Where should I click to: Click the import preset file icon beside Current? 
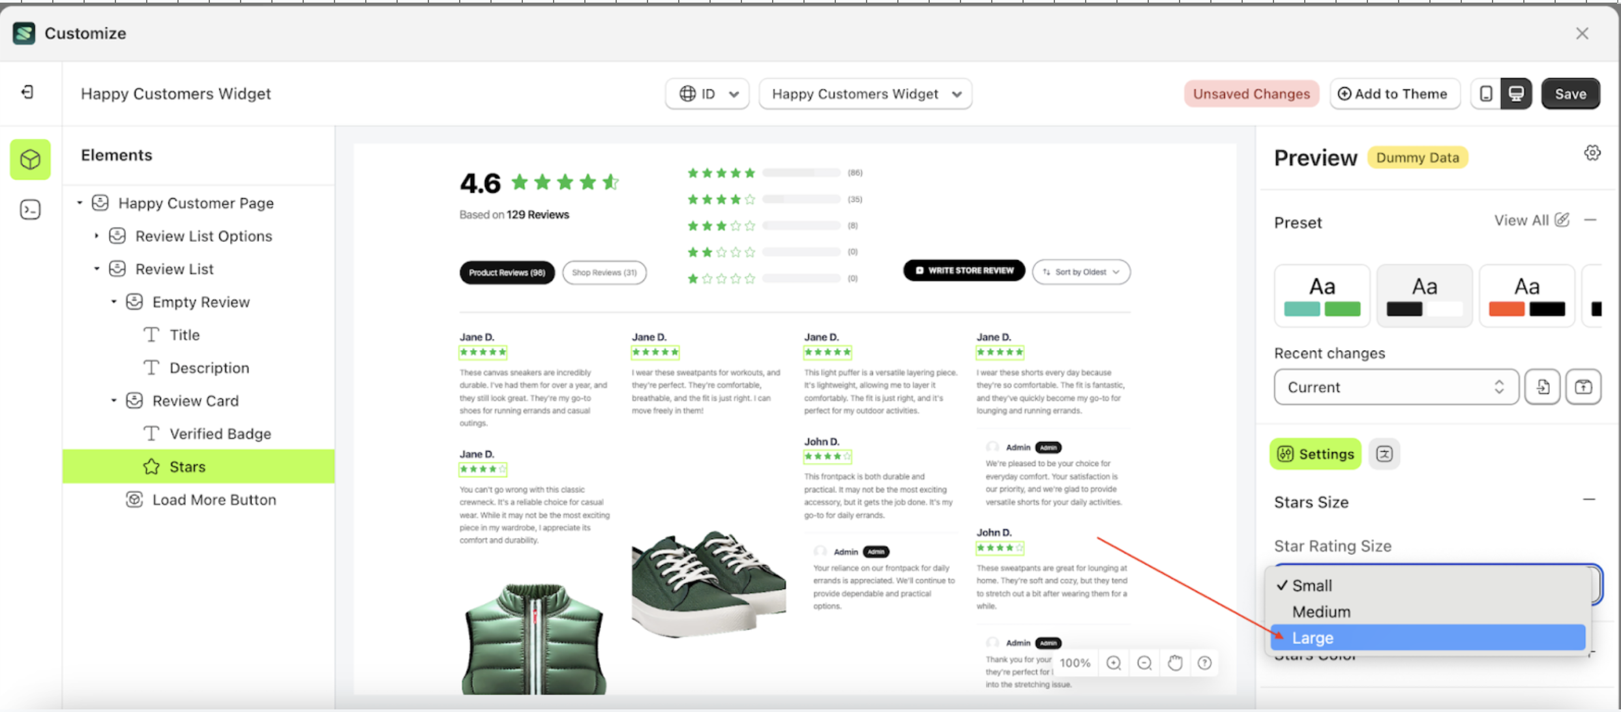coord(1543,387)
